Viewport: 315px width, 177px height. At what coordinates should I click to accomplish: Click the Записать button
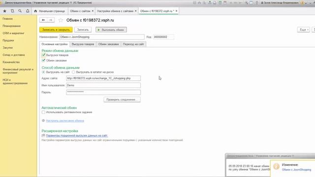[x=83, y=29]
